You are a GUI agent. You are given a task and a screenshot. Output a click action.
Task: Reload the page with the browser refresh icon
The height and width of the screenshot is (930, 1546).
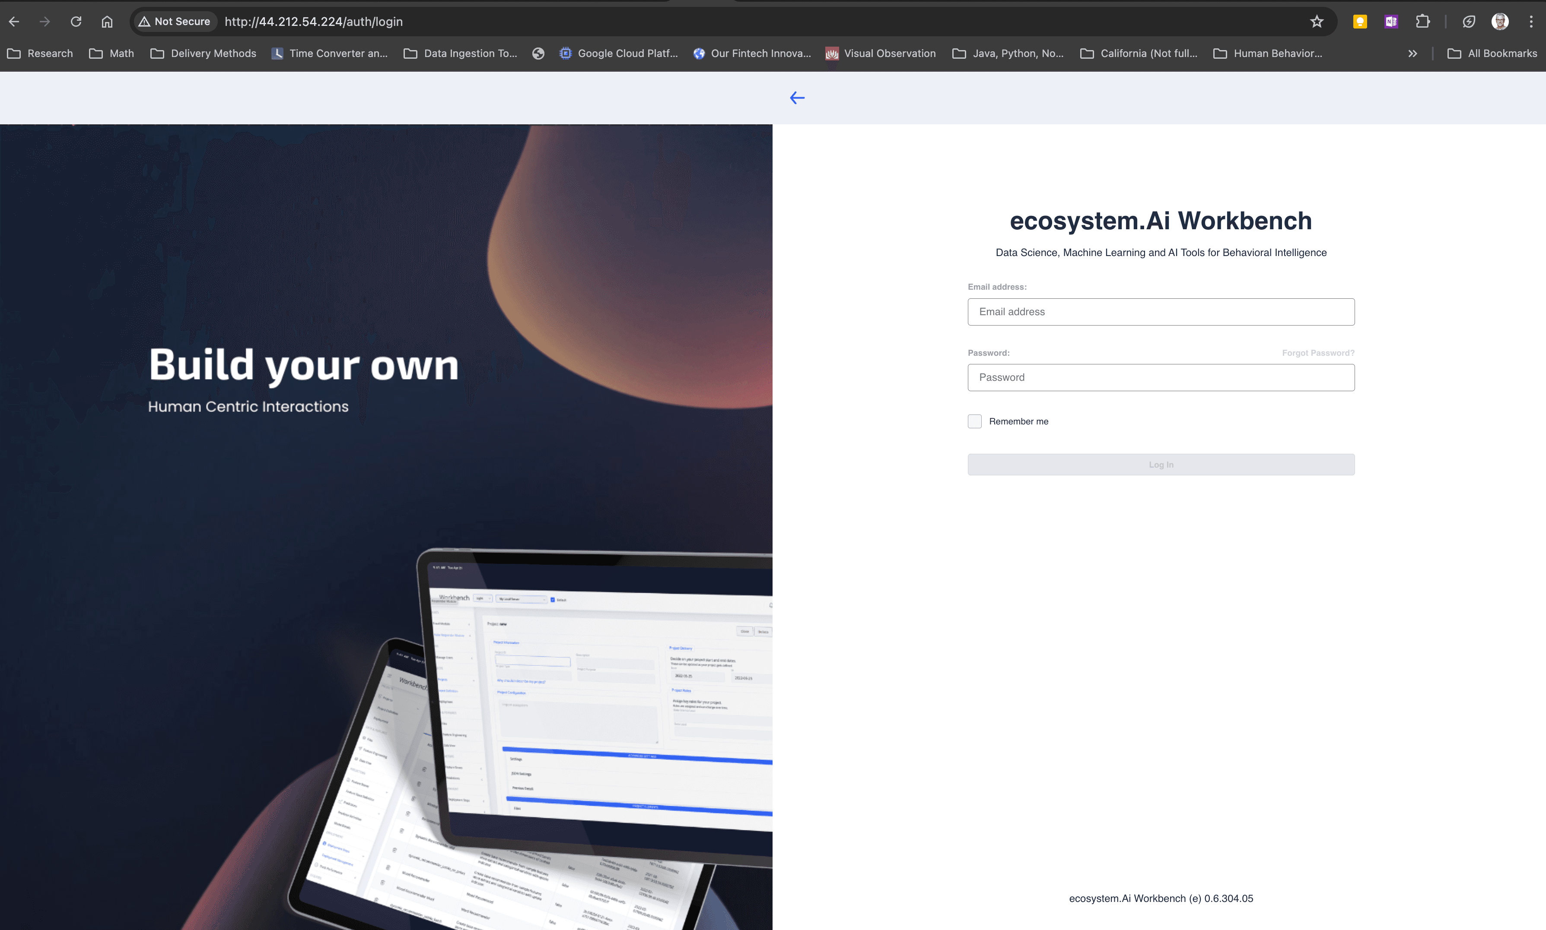76,21
